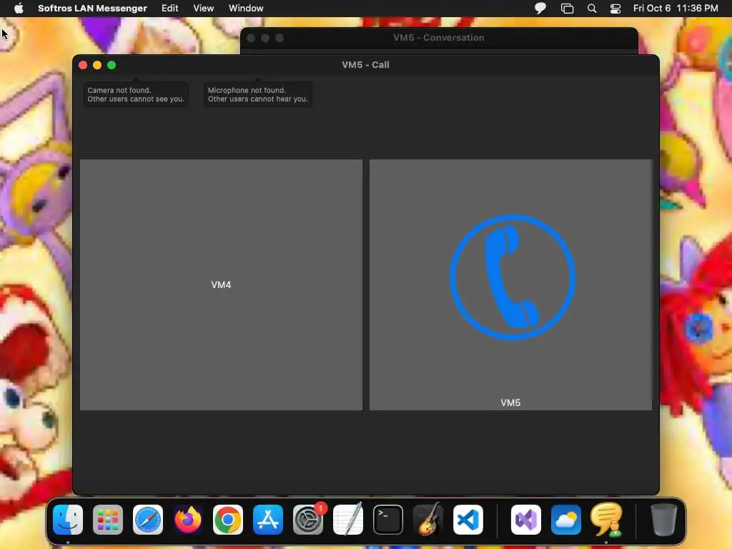The height and width of the screenshot is (549, 732).
Task: Click the messenger speech bubble menu bar icon
Action: click(540, 8)
